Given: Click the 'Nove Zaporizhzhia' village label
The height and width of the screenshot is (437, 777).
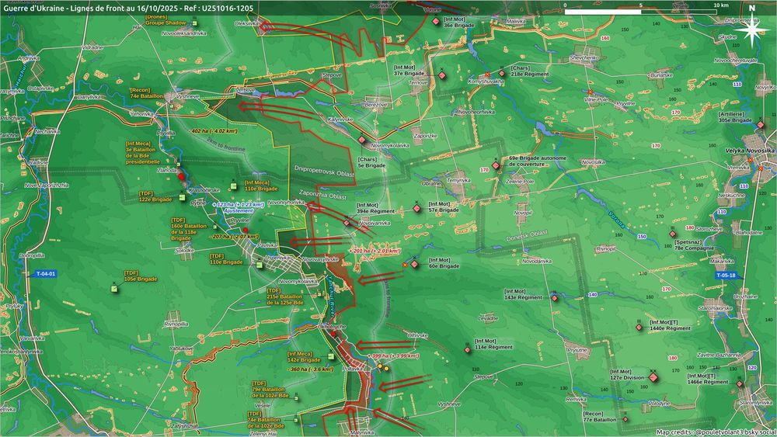Looking at the screenshot, I should 47,185.
